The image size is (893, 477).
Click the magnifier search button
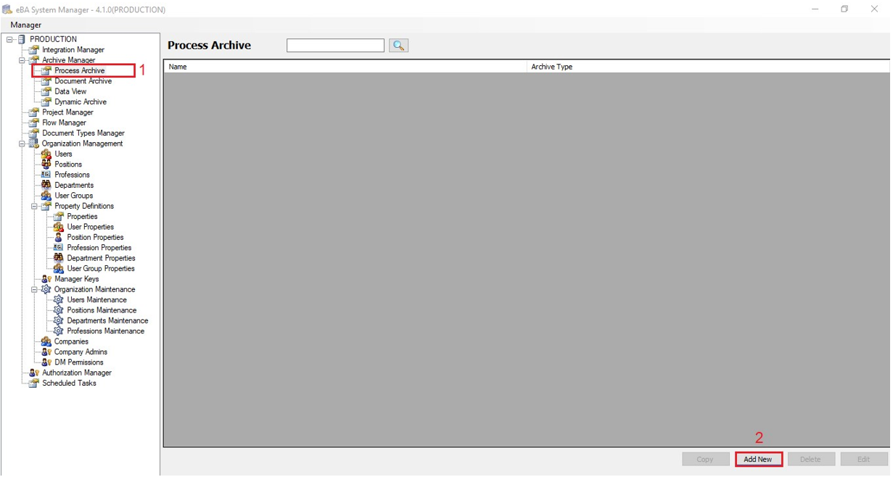point(398,46)
